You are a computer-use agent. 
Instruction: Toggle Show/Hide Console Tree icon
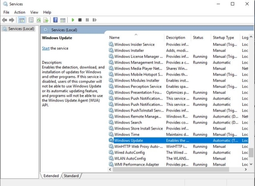pos(22,20)
